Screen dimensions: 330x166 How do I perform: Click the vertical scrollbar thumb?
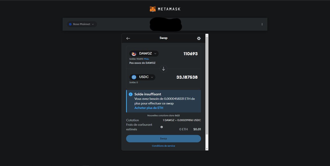(x=207, y=86)
